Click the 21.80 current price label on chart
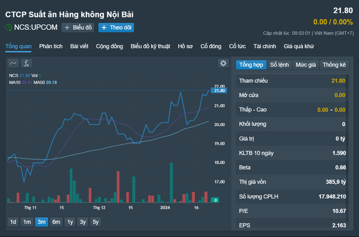Image resolution: width=359 pixels, height=237 pixels. pos(219,90)
